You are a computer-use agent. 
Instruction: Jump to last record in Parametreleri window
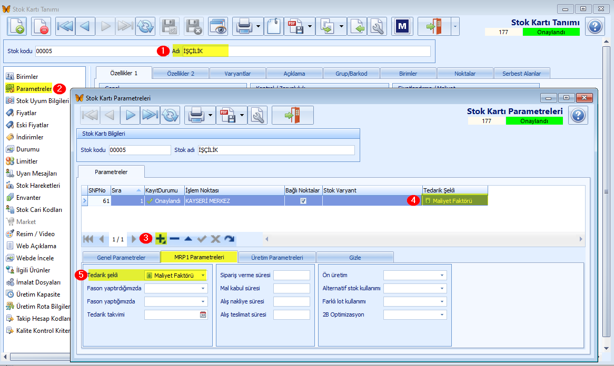coord(150,115)
